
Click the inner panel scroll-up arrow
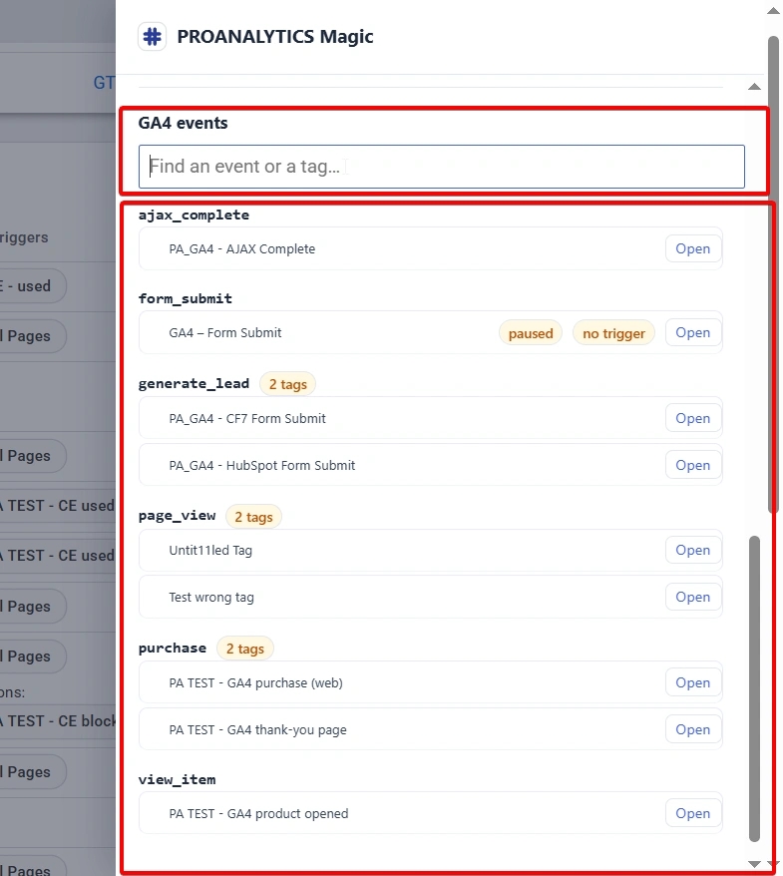pos(754,86)
